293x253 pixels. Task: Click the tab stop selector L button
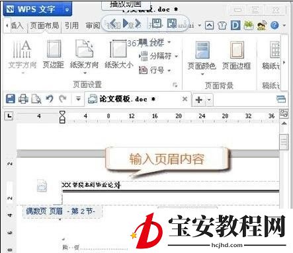tap(9, 116)
